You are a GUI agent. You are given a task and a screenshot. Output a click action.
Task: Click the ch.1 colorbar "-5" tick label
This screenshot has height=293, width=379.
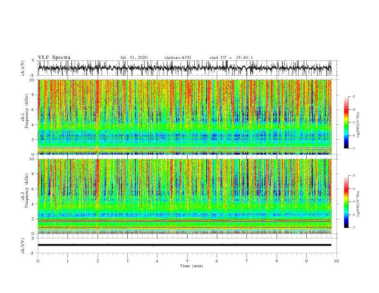point(353,123)
